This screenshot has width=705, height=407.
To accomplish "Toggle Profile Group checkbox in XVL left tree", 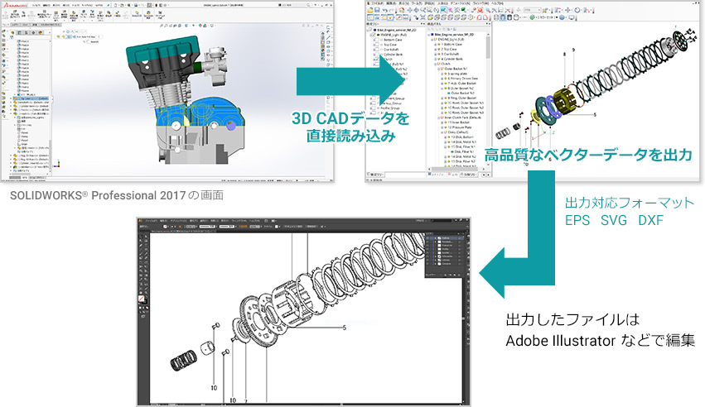I will (x=373, y=108).
